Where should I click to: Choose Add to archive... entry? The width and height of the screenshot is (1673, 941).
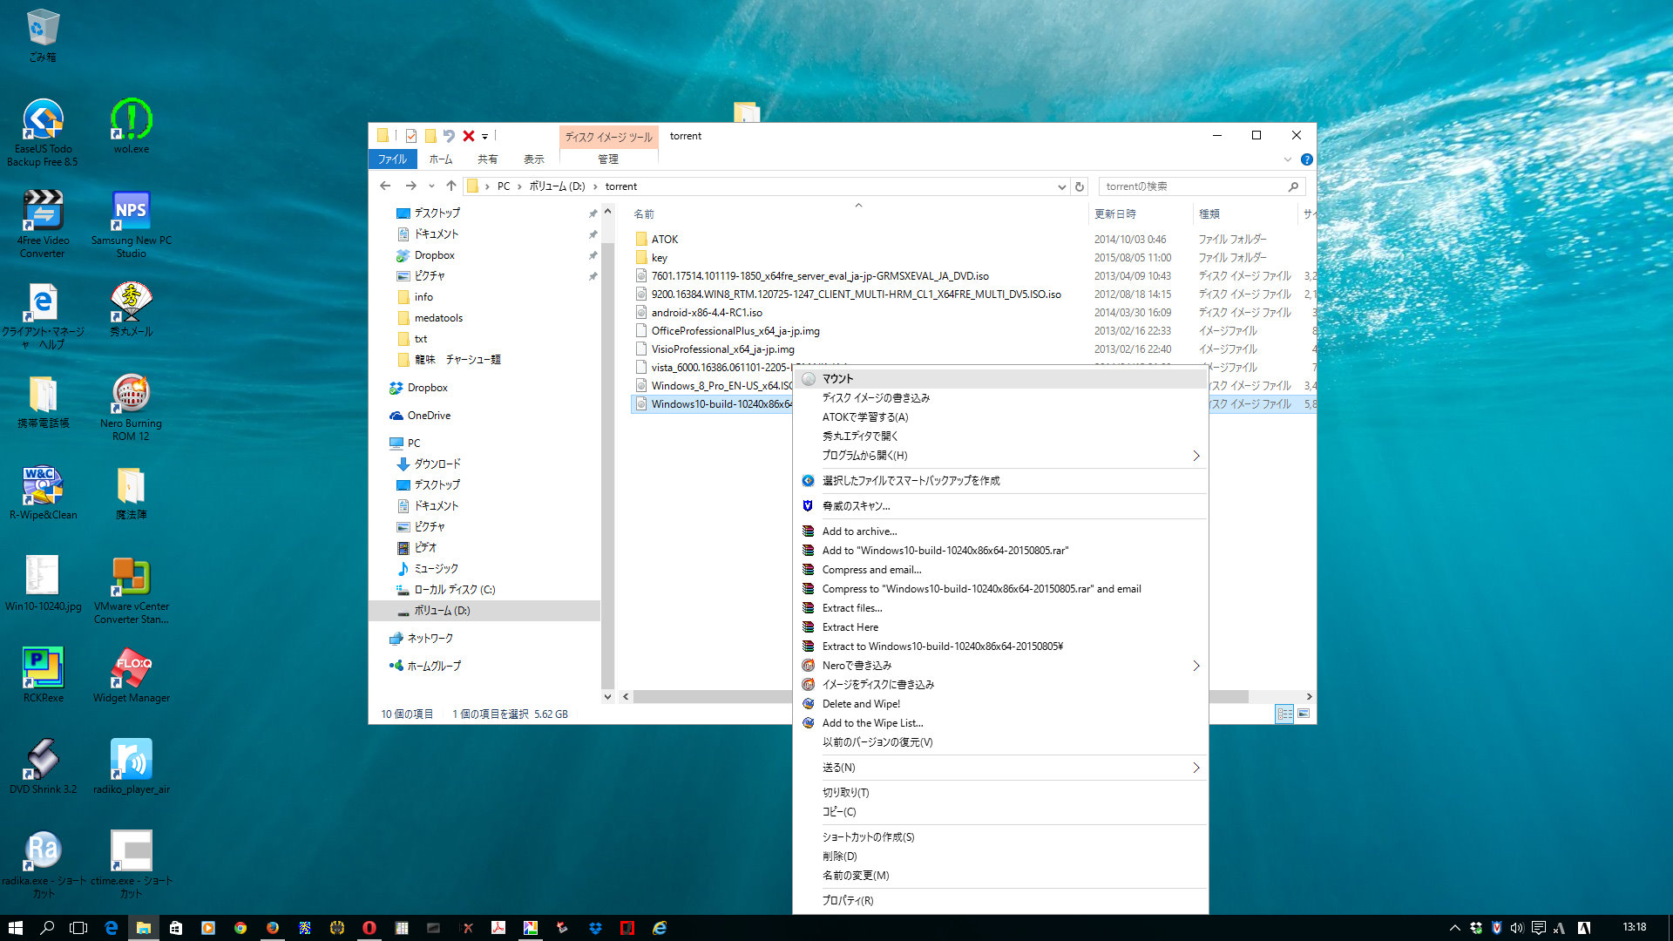point(1000,531)
